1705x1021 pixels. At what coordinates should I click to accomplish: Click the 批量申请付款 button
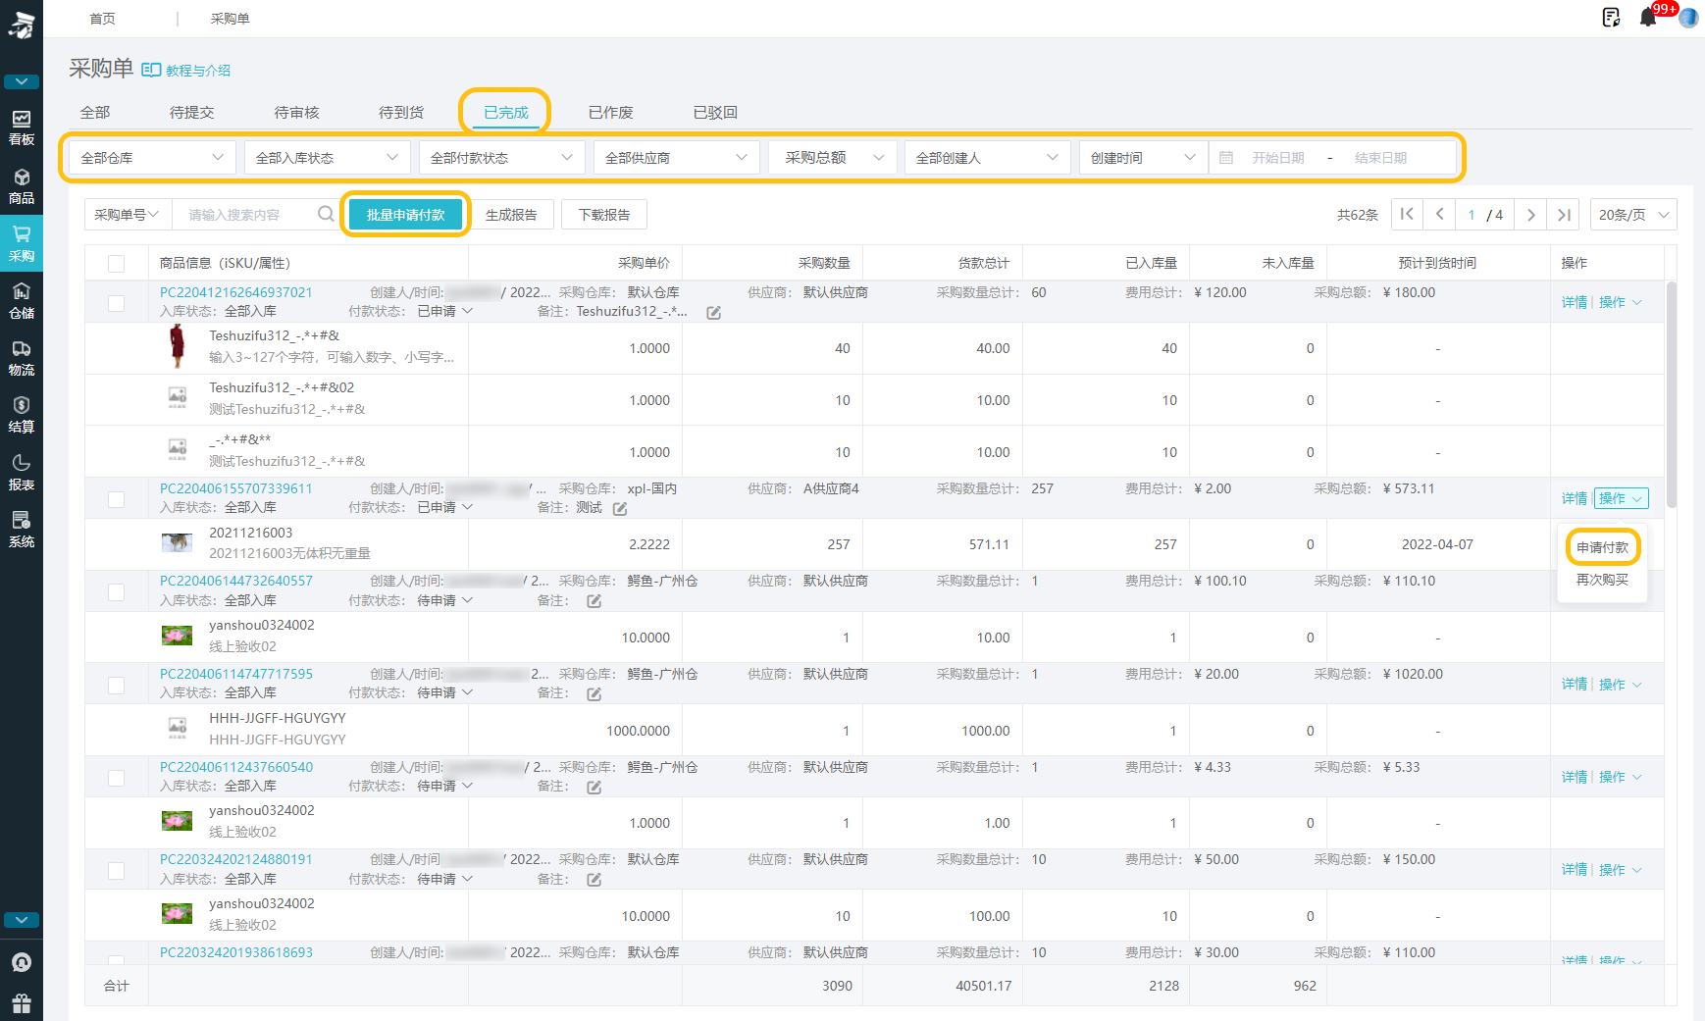405,214
